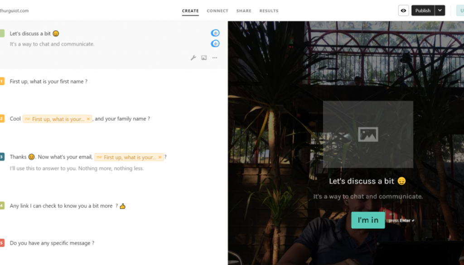Select question 5 number badge
Screen dimensions: 464x265
tap(2, 243)
